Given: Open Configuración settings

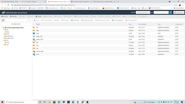Looking at the screenshot, I should 179,12.
